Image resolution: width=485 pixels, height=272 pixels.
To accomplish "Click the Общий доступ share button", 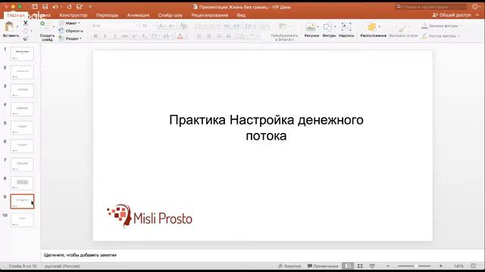I will 452,15.
